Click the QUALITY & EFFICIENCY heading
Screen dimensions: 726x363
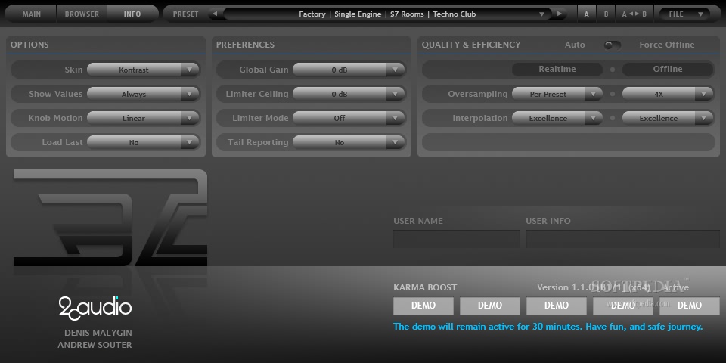471,45
